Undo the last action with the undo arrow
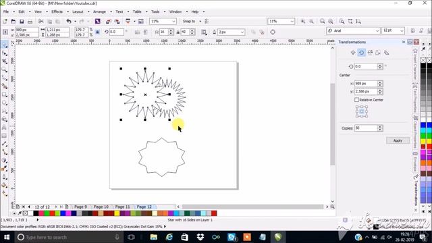The image size is (432, 243). 69,21
